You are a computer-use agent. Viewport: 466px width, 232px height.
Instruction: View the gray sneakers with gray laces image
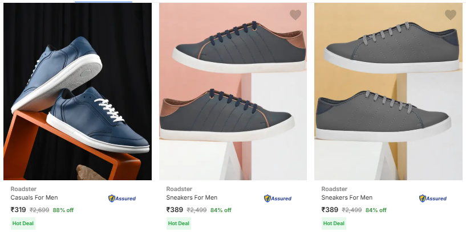click(388, 91)
